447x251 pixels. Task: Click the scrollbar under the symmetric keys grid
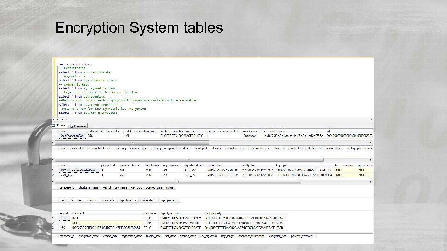(x=178, y=182)
